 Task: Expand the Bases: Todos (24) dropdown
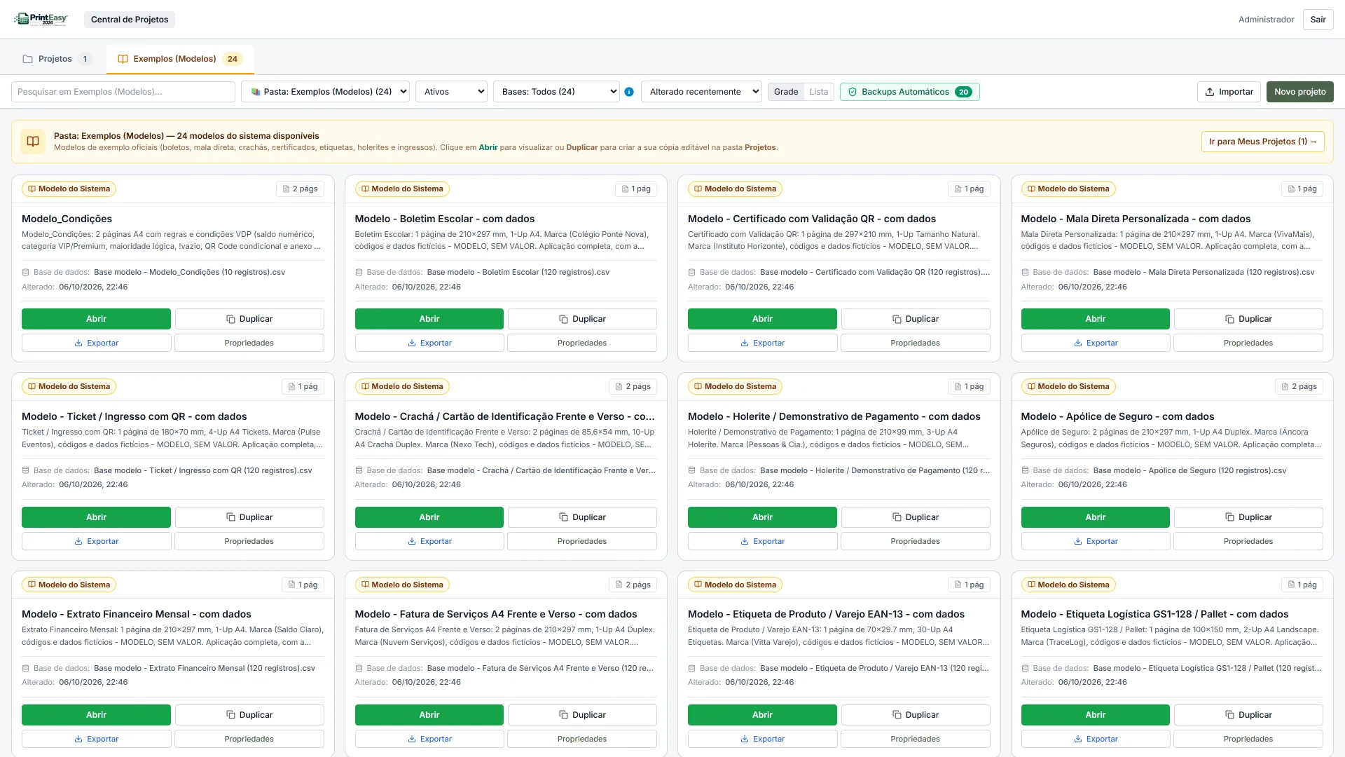click(556, 92)
